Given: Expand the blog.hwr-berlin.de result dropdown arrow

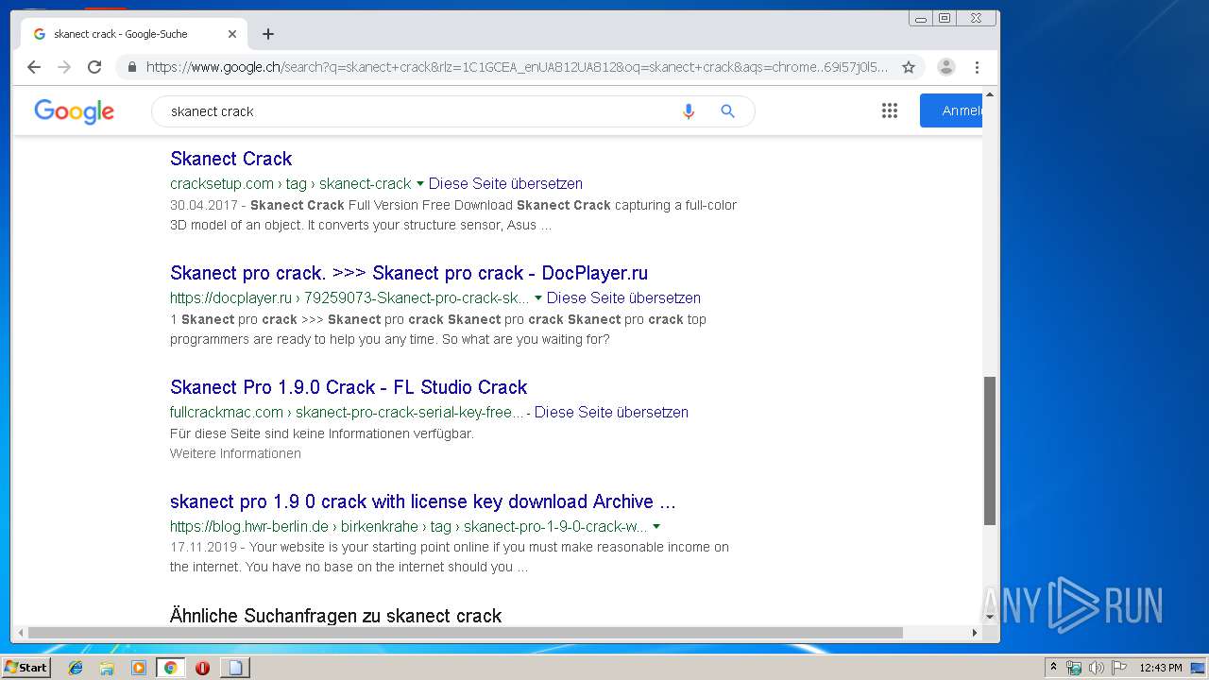Looking at the screenshot, I should [656, 527].
